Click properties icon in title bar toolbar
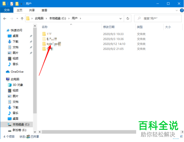 pos(12,4)
